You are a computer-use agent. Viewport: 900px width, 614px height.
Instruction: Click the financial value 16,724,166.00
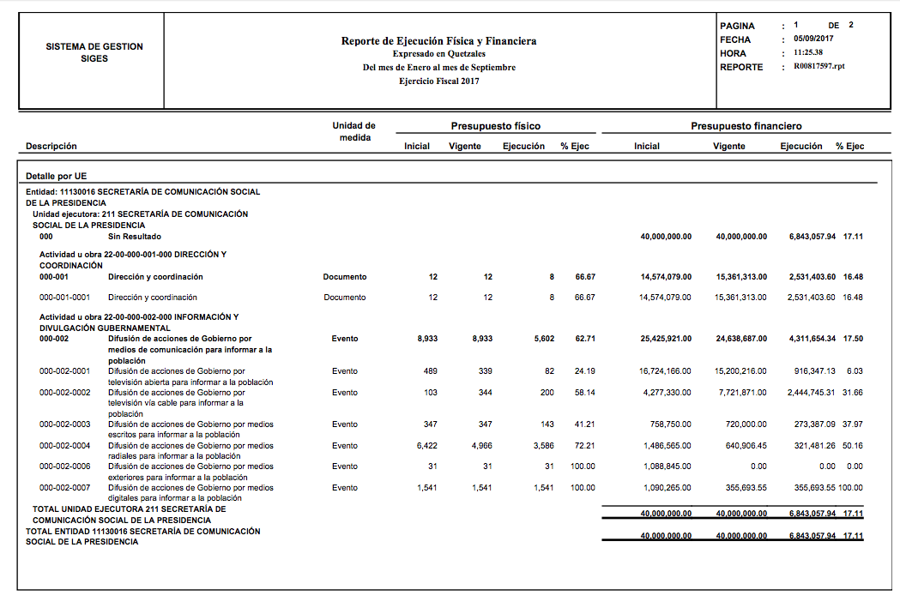tap(665, 371)
